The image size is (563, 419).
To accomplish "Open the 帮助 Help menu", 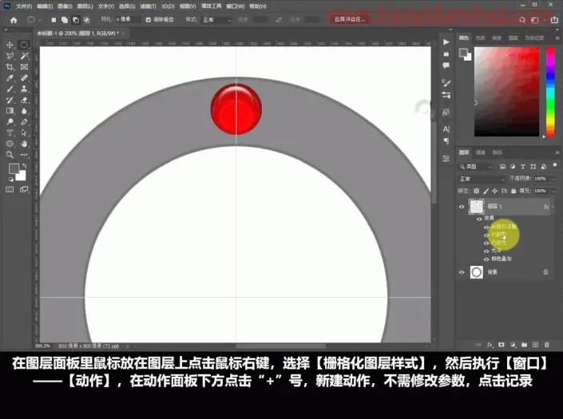I will click(258, 6).
